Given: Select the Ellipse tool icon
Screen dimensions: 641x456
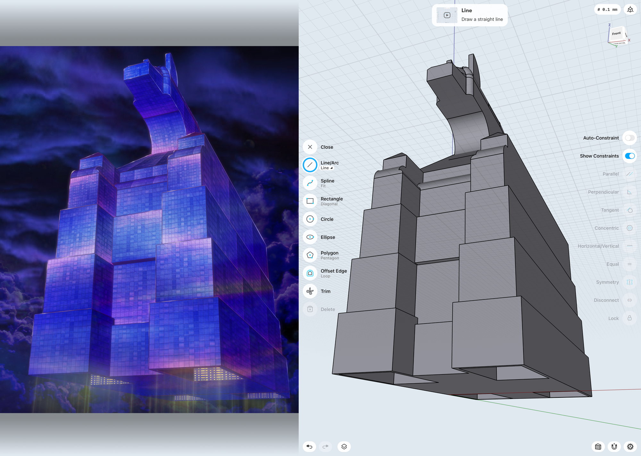Looking at the screenshot, I should [310, 237].
